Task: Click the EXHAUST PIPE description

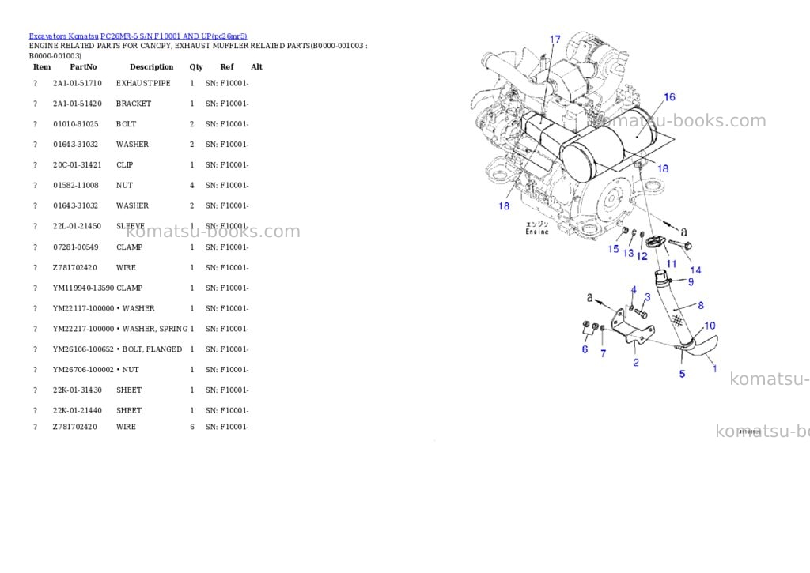Action: [x=143, y=83]
